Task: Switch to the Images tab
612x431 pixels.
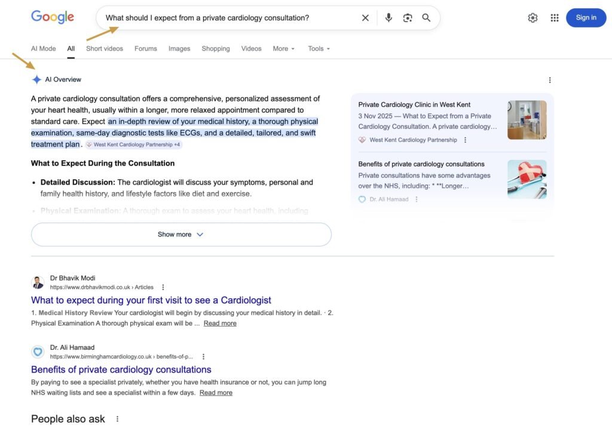Action: tap(179, 48)
